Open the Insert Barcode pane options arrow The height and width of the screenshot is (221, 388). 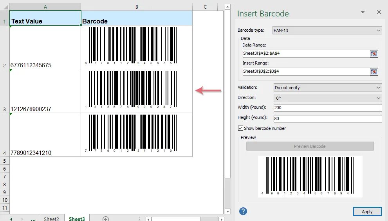pyautogui.click(x=363, y=12)
